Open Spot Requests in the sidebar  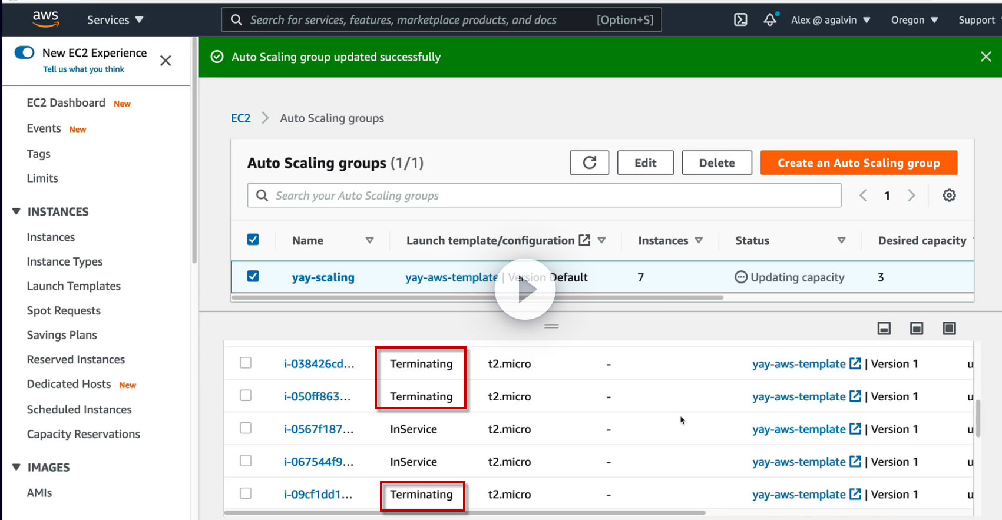coord(64,311)
